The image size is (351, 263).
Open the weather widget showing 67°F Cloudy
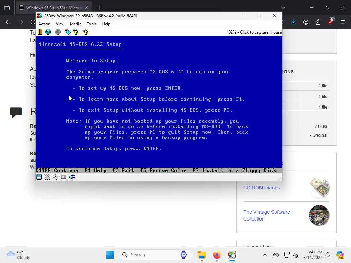pos(19,255)
